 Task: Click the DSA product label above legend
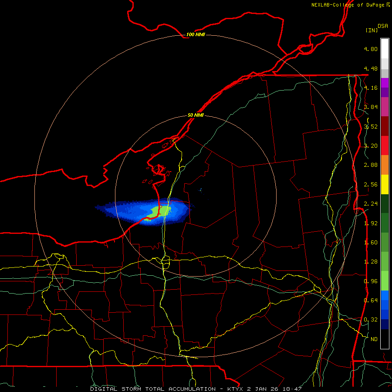click(383, 26)
